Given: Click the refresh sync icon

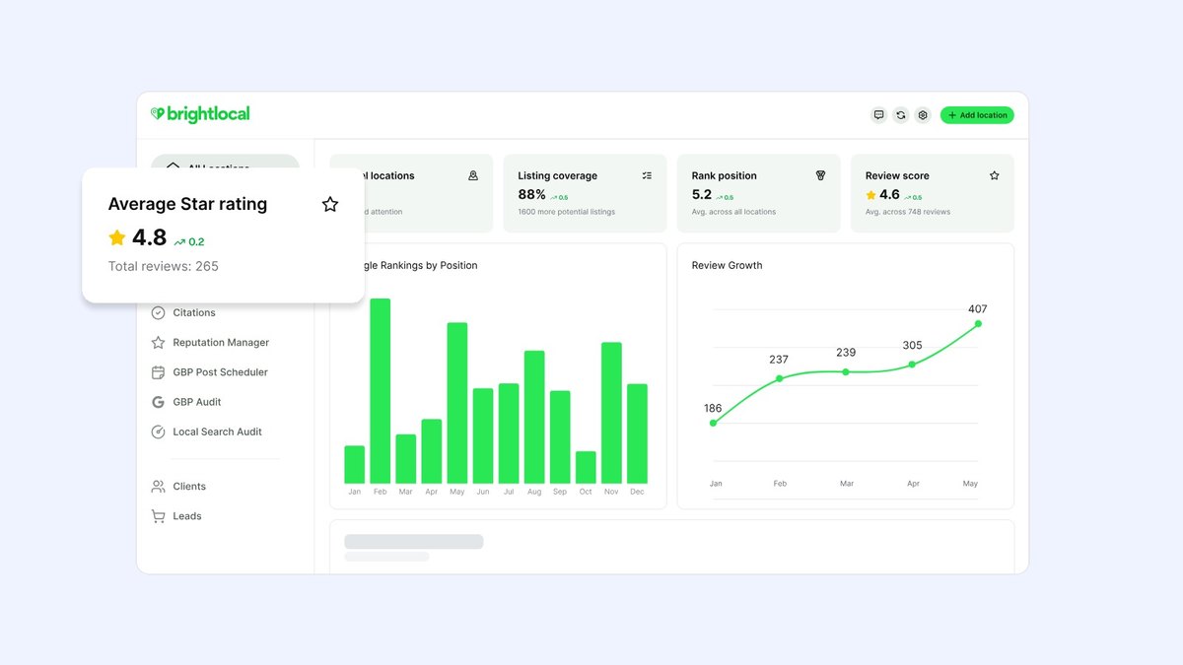Looking at the screenshot, I should [901, 115].
